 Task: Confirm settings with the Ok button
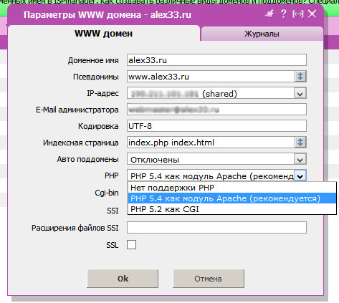(123, 279)
